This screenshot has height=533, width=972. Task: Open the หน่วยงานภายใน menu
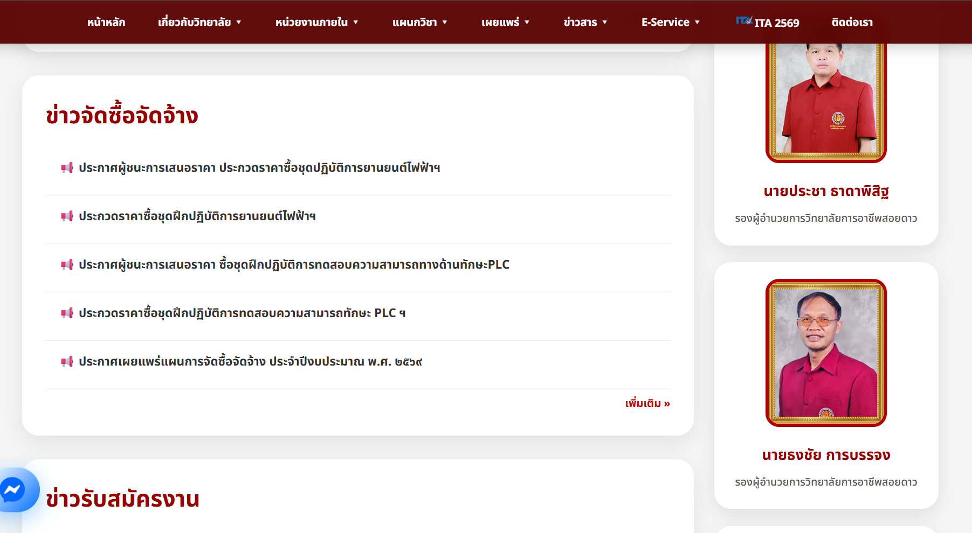click(312, 22)
